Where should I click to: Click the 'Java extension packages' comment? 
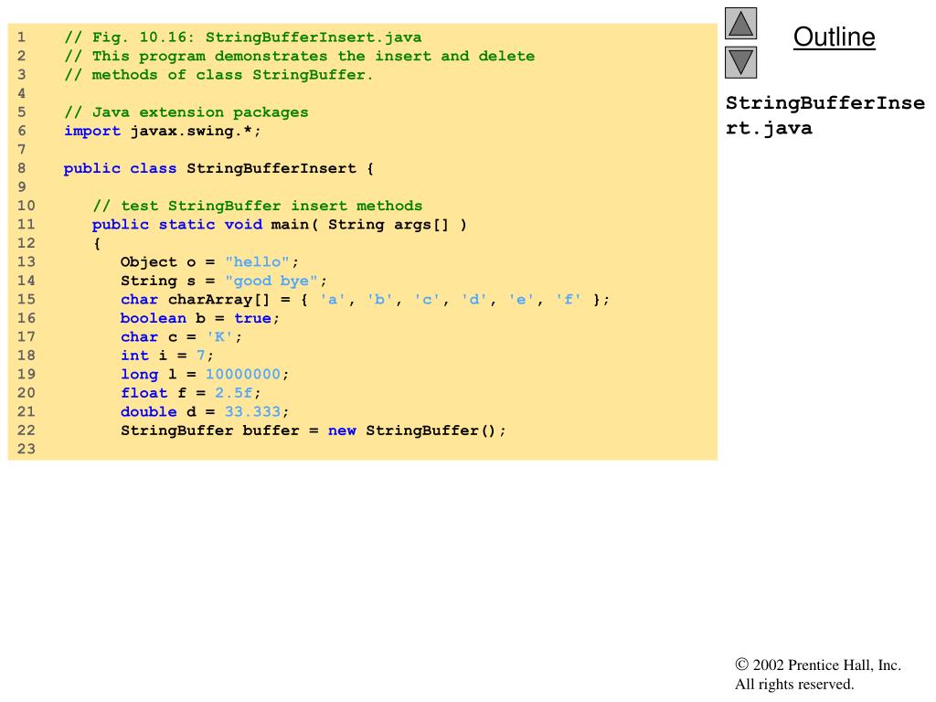click(x=186, y=112)
